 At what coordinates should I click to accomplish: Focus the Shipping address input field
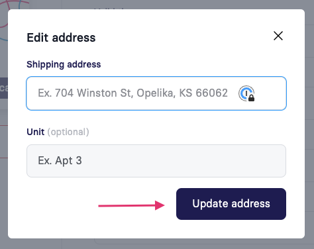click(x=156, y=93)
